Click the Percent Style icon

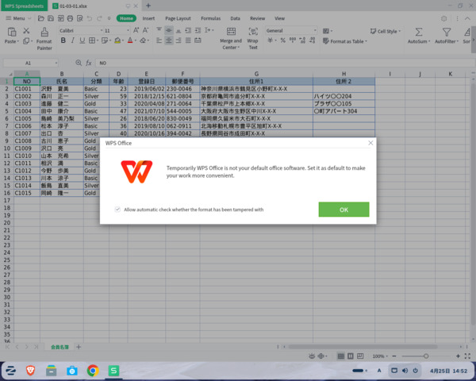point(283,40)
